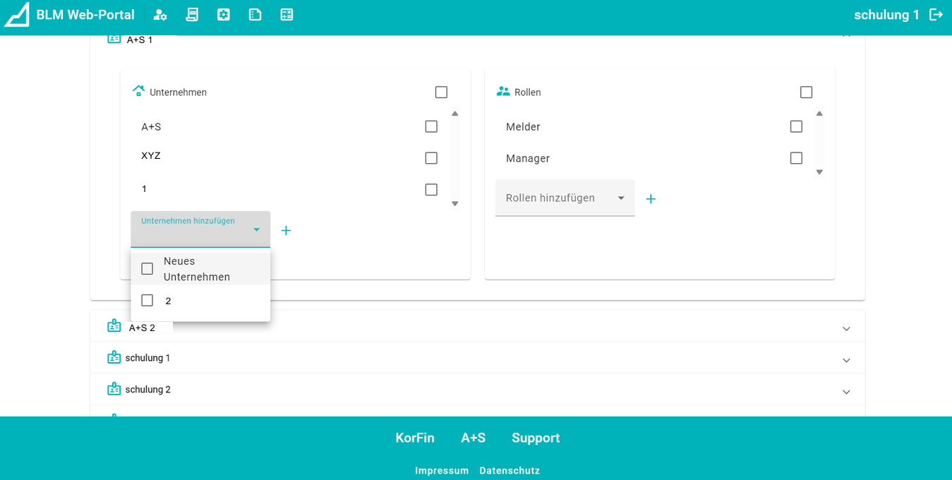Click down arrow of Unternehmen list scrollbar
The height and width of the screenshot is (480, 952).
tap(455, 203)
